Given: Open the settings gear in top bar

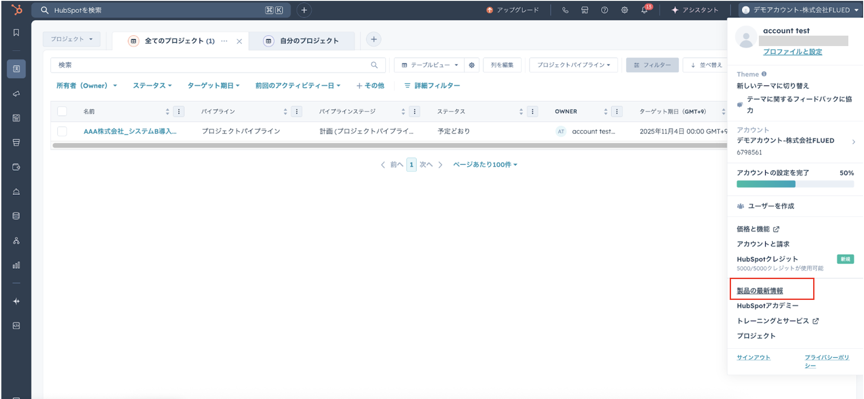Looking at the screenshot, I should 624,10.
